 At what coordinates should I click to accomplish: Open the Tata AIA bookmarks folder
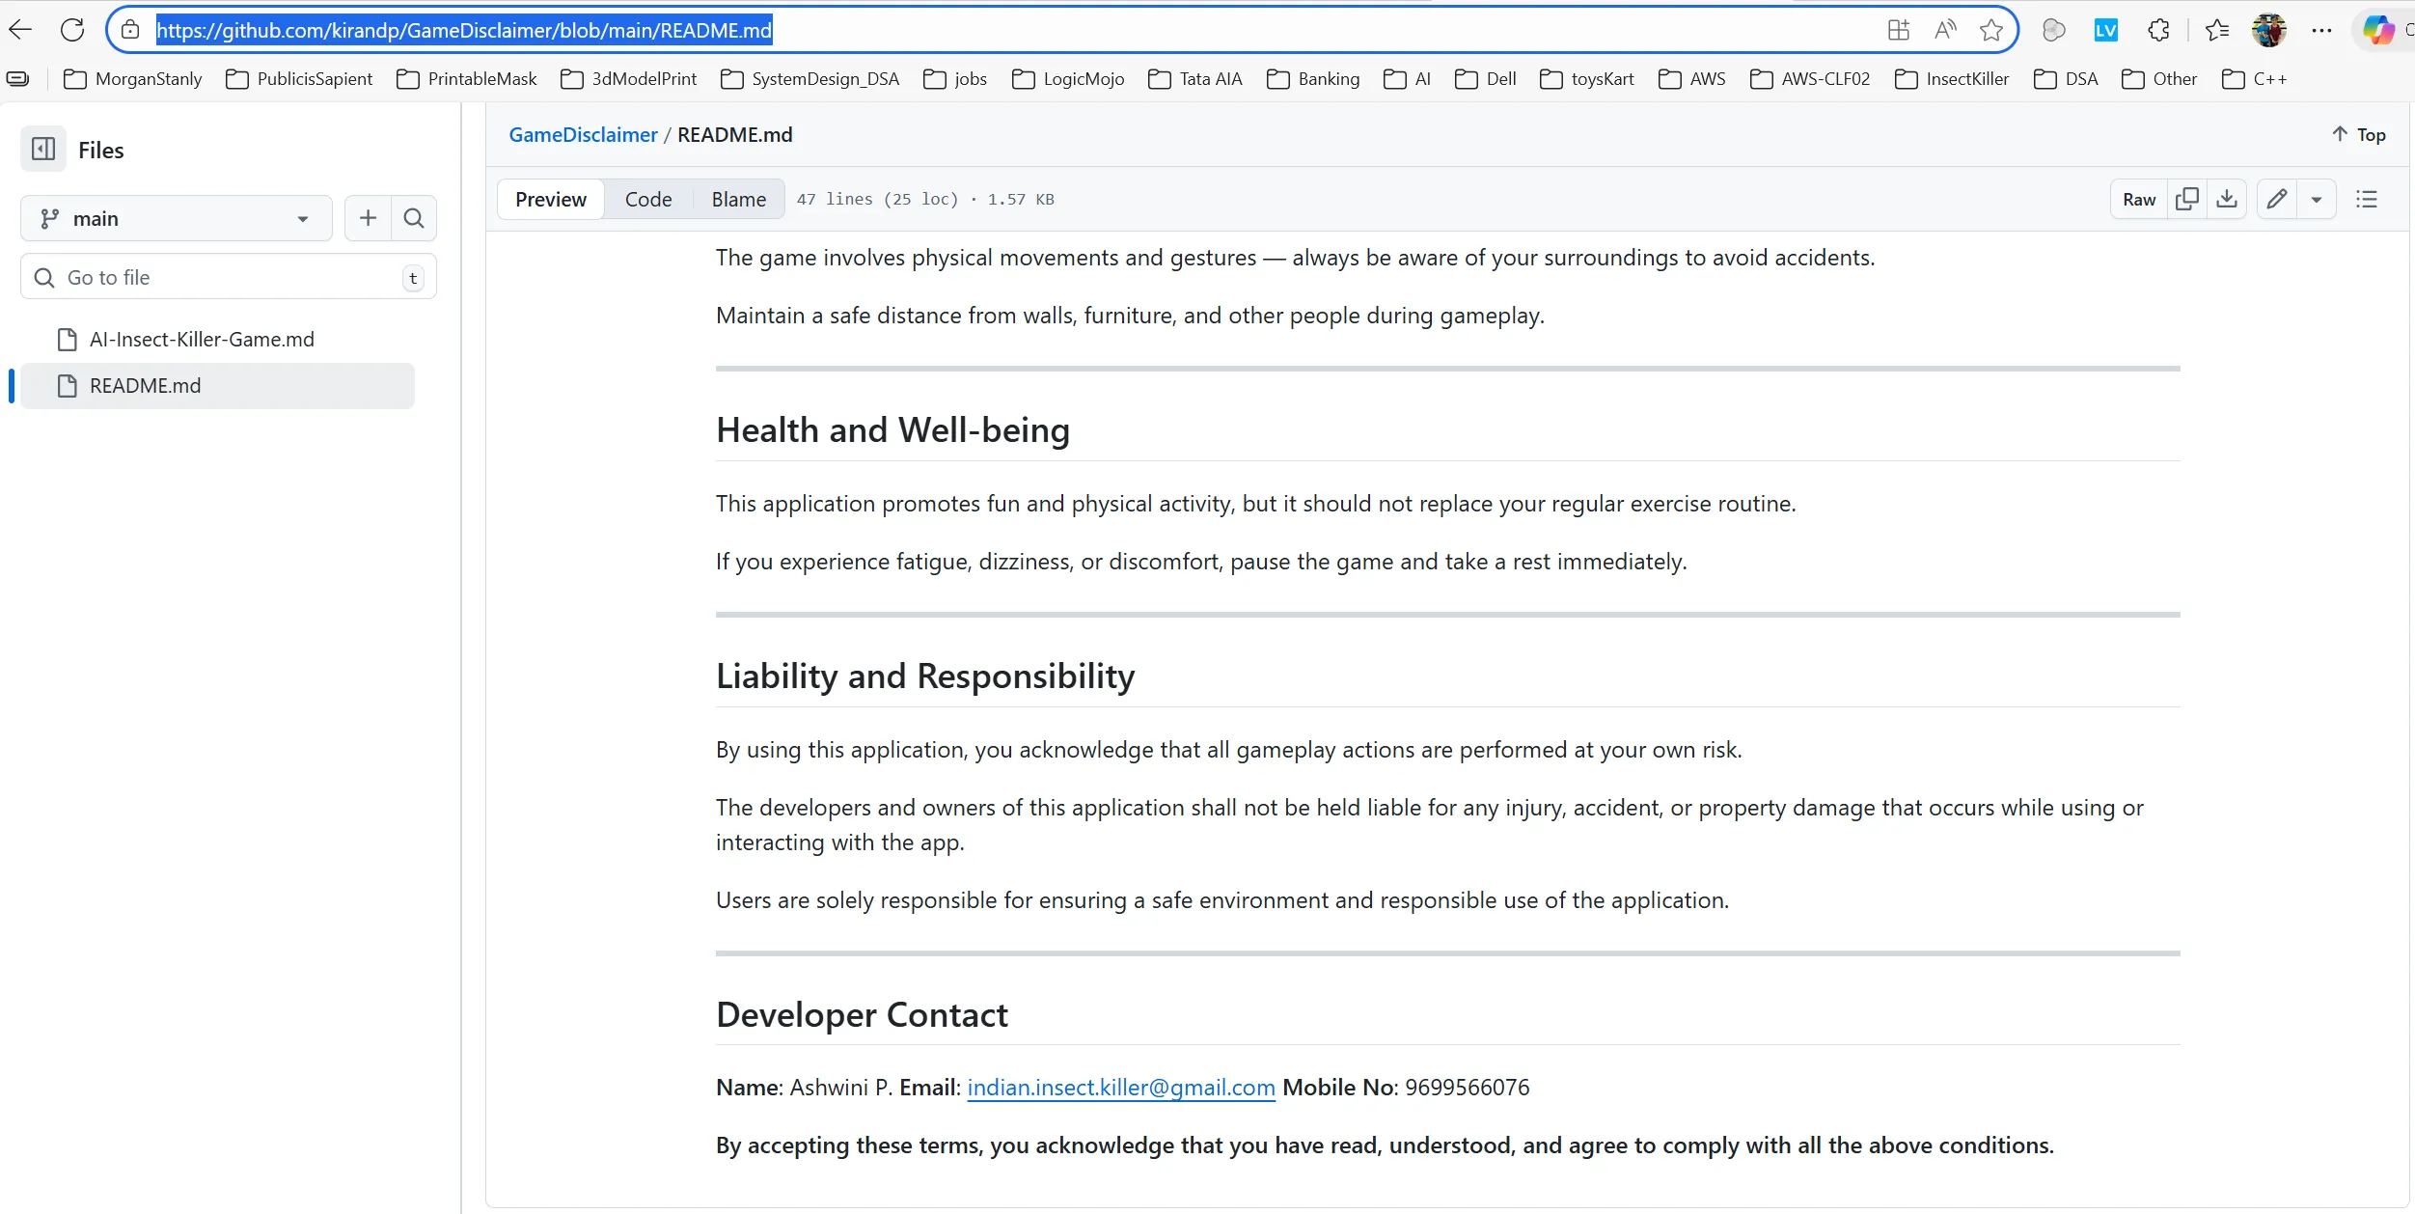click(1195, 79)
